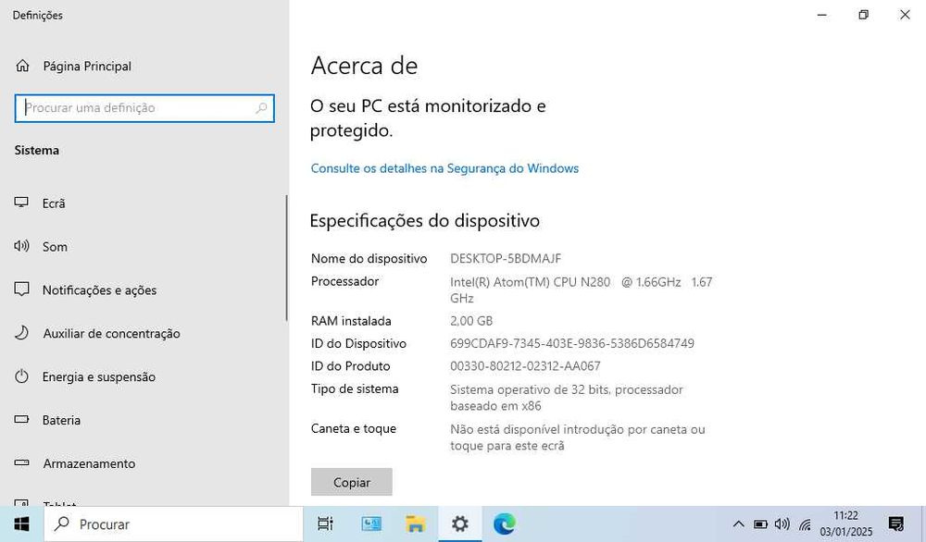Open the monitor app icon on taskbar
Image resolution: width=926 pixels, height=542 pixels.
[371, 524]
